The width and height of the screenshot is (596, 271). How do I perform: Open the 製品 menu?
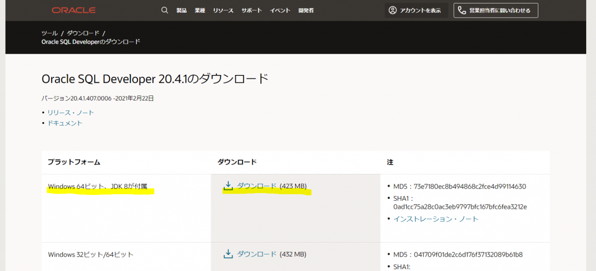[182, 10]
